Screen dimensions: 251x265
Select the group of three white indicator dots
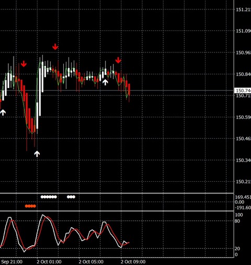(x=71, y=197)
